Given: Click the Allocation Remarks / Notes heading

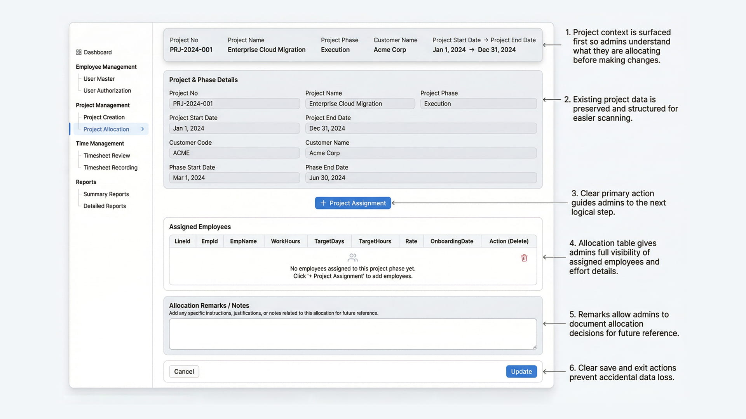Looking at the screenshot, I should pos(209,306).
